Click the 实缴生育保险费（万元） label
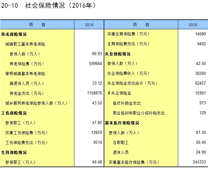Viewport: 208px width, 177px height. (x=128, y=34)
